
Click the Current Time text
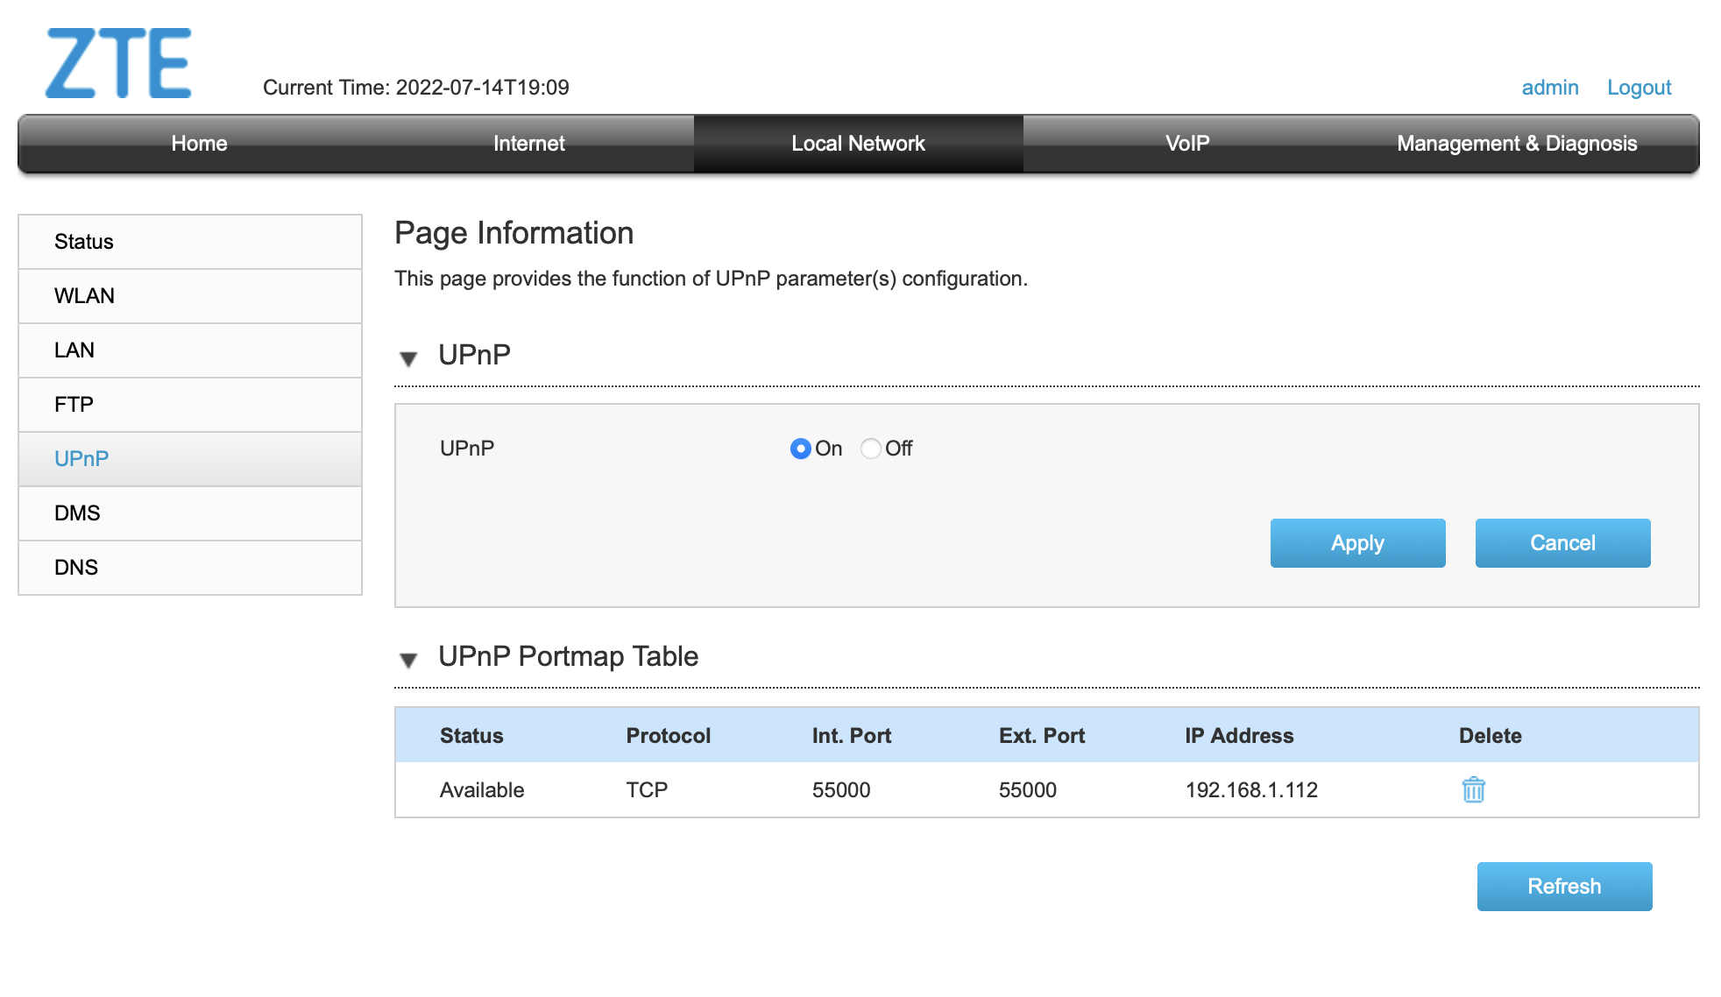(416, 88)
